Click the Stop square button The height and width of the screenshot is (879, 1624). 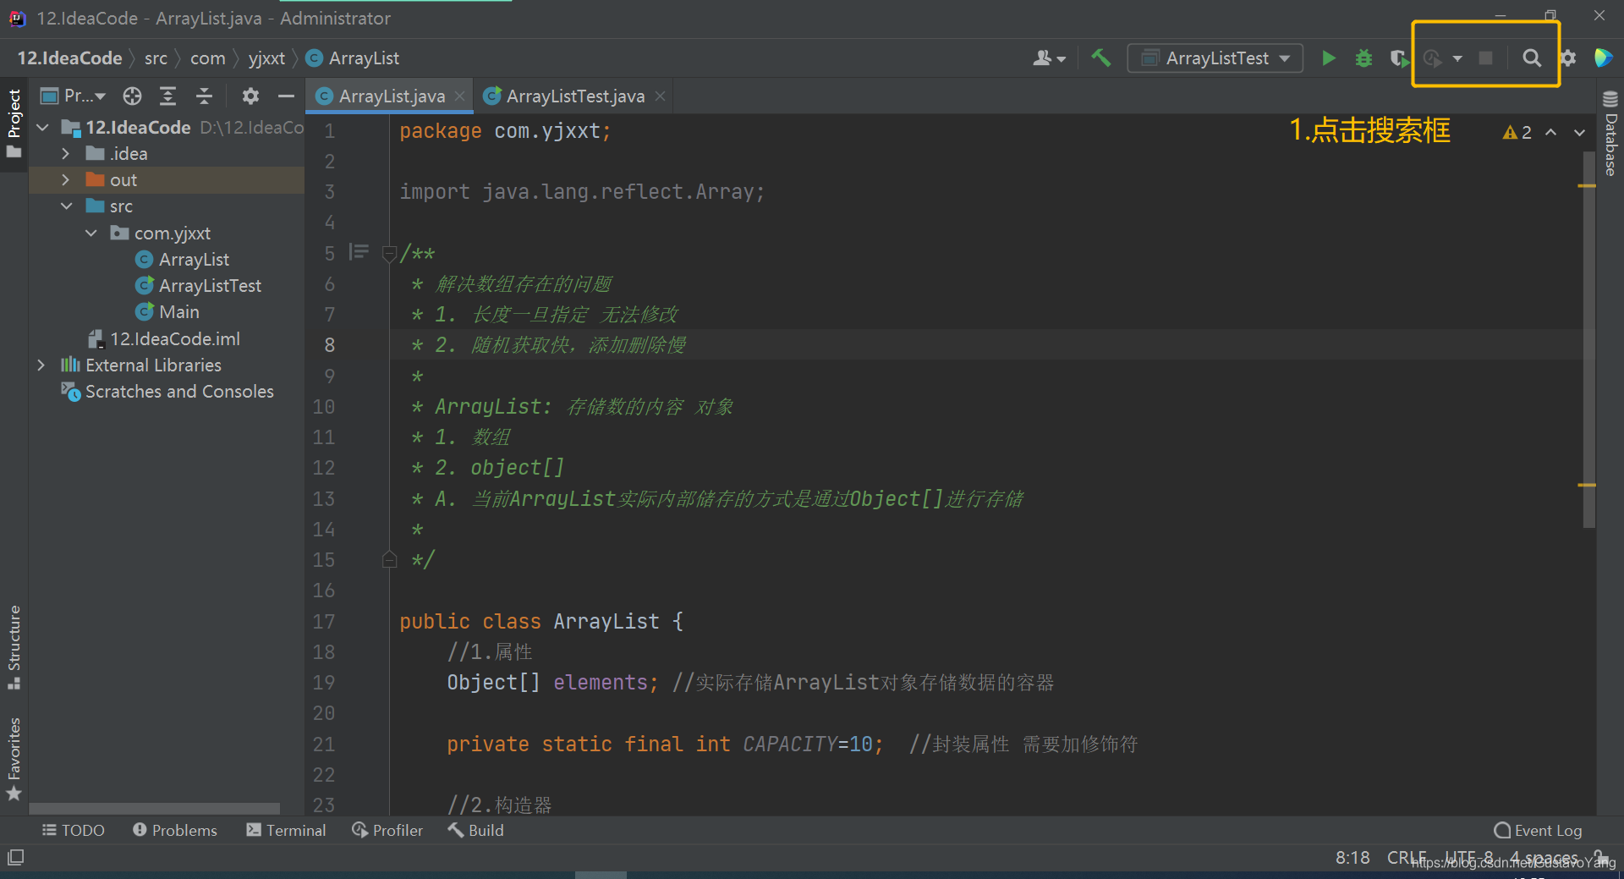tap(1485, 58)
